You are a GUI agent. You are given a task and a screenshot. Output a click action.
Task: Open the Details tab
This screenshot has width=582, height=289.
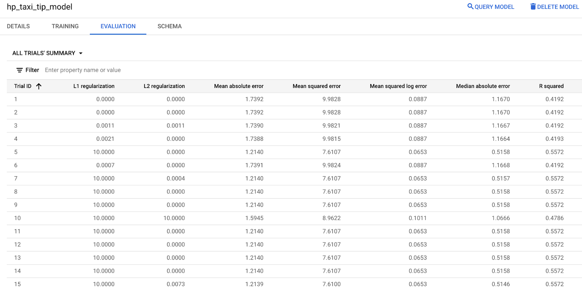coord(18,26)
